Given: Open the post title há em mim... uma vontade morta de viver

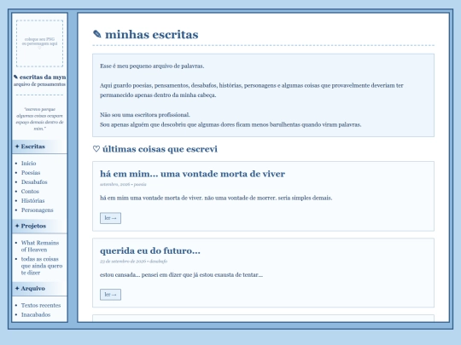Looking at the screenshot, I should click(192, 174).
